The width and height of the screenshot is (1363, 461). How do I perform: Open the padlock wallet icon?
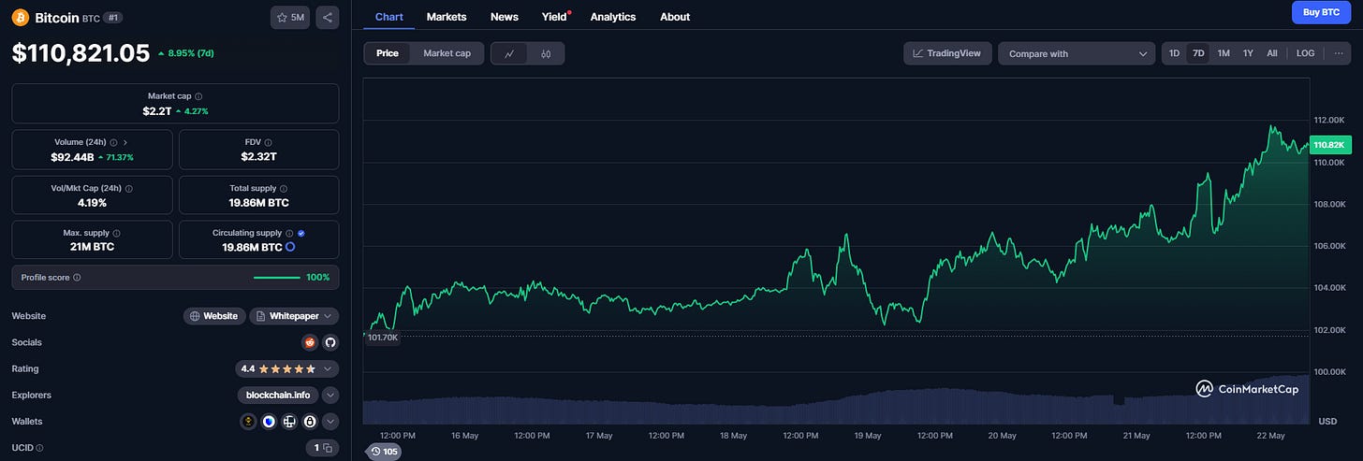click(310, 422)
